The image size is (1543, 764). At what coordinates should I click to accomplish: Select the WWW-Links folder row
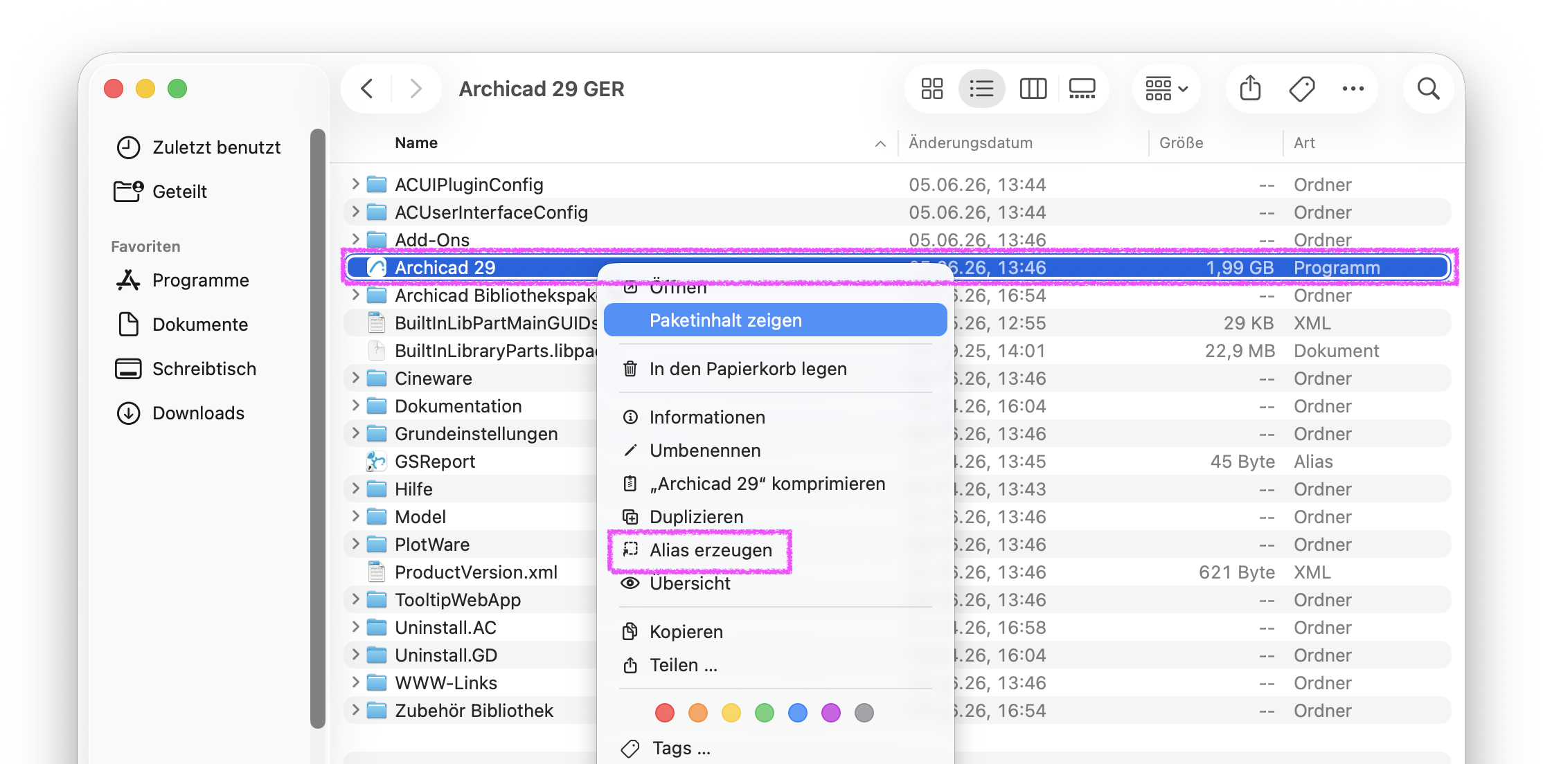click(897, 682)
